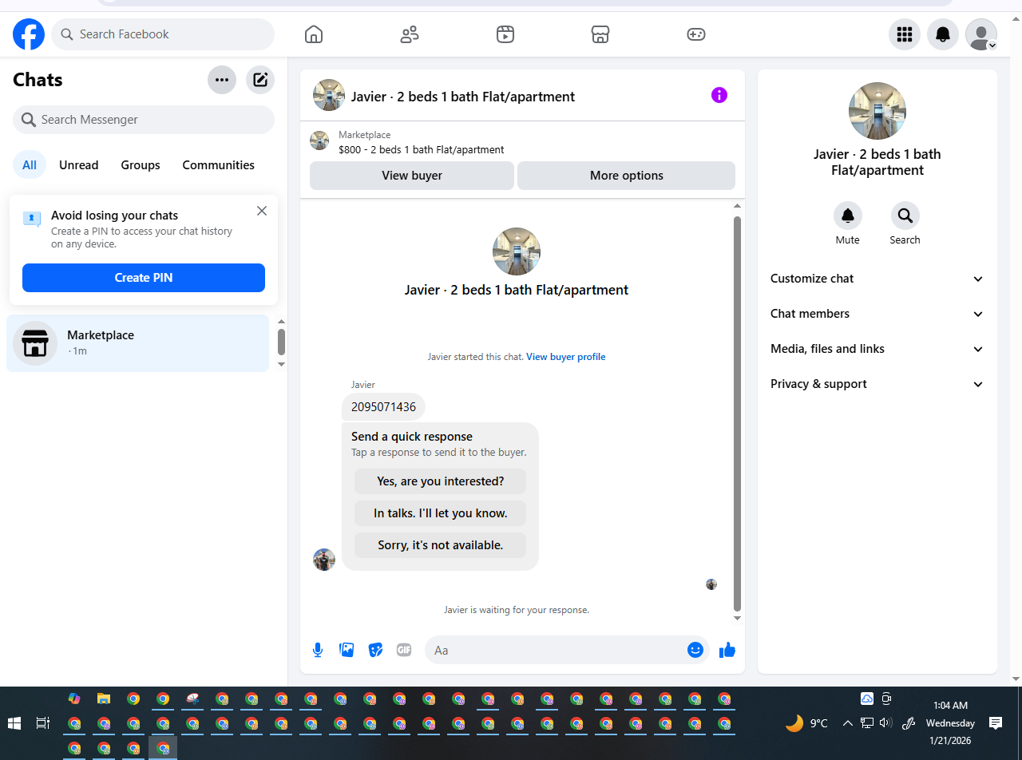Click Javier's avatar beside the quick responses
Viewport: 1022px width, 760px height.
pos(324,560)
